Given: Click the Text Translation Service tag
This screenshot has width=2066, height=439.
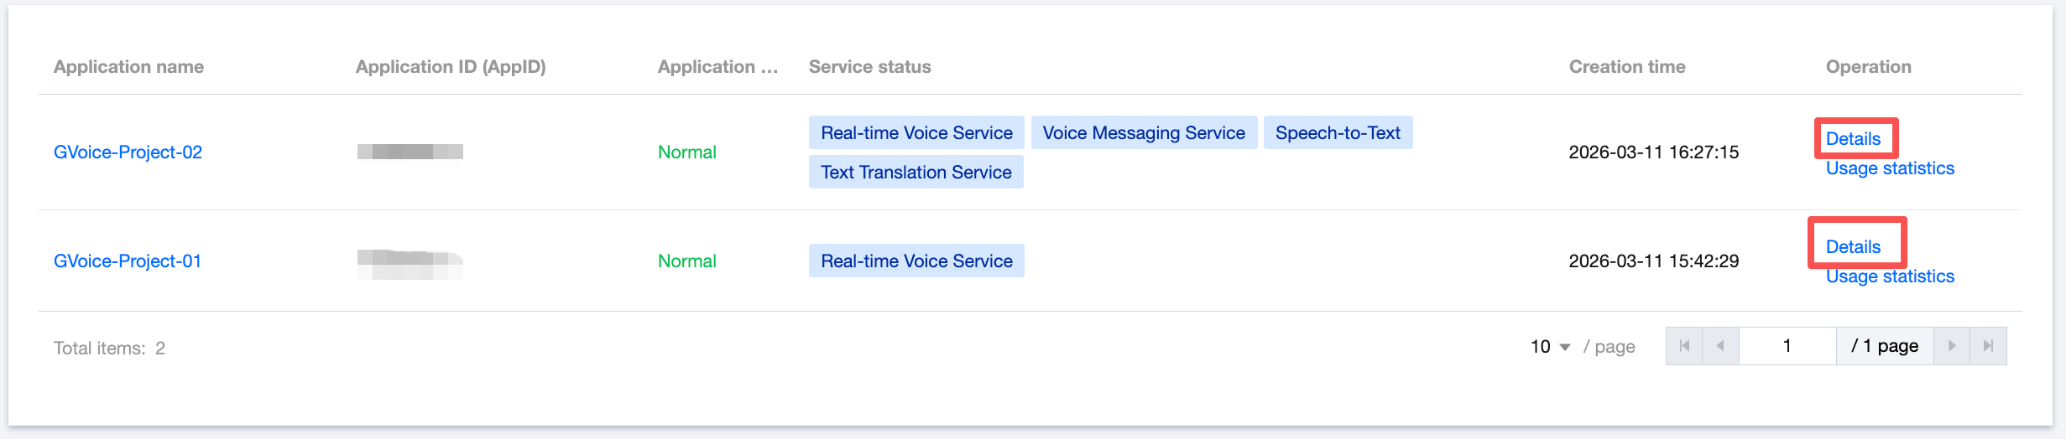Looking at the screenshot, I should [916, 173].
